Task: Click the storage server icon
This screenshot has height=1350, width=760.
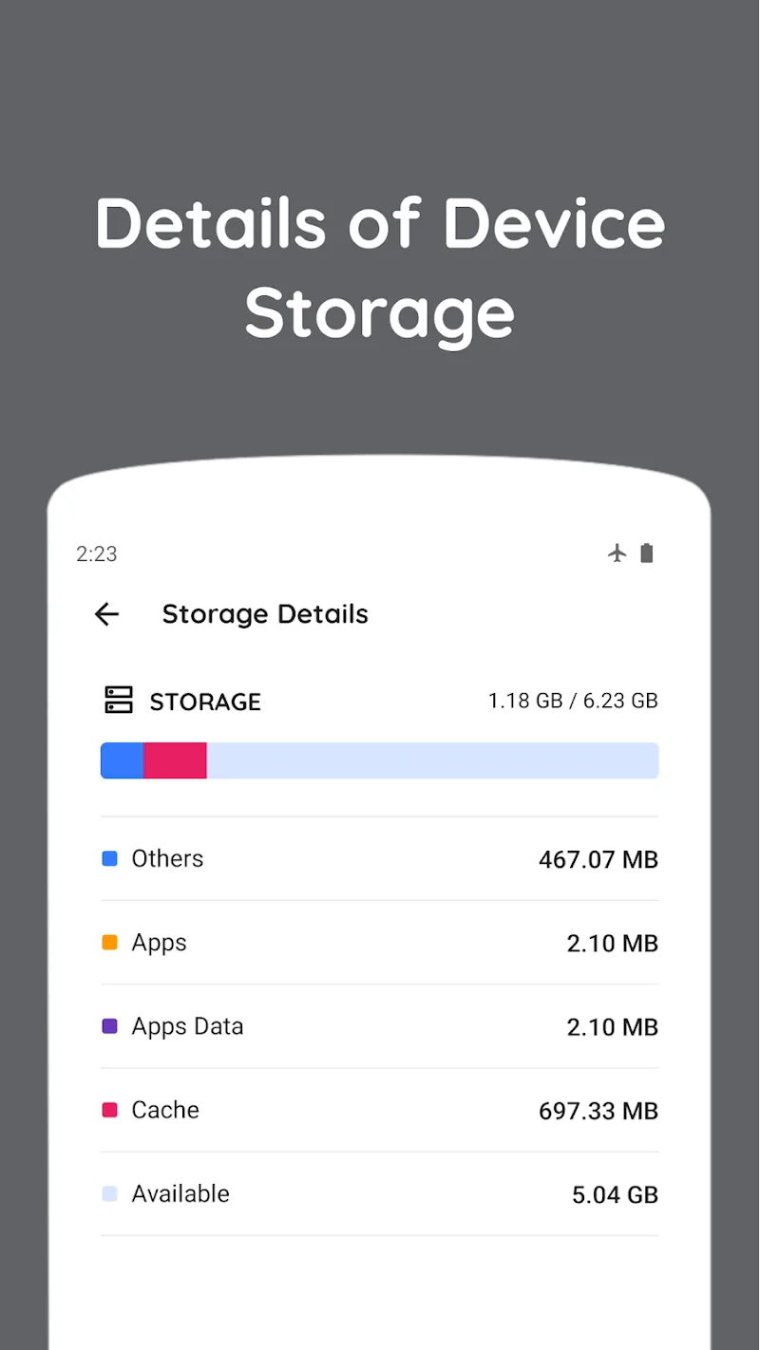Action: click(x=118, y=701)
